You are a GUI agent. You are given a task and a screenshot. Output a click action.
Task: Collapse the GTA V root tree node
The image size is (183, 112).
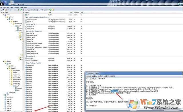pos(1,13)
